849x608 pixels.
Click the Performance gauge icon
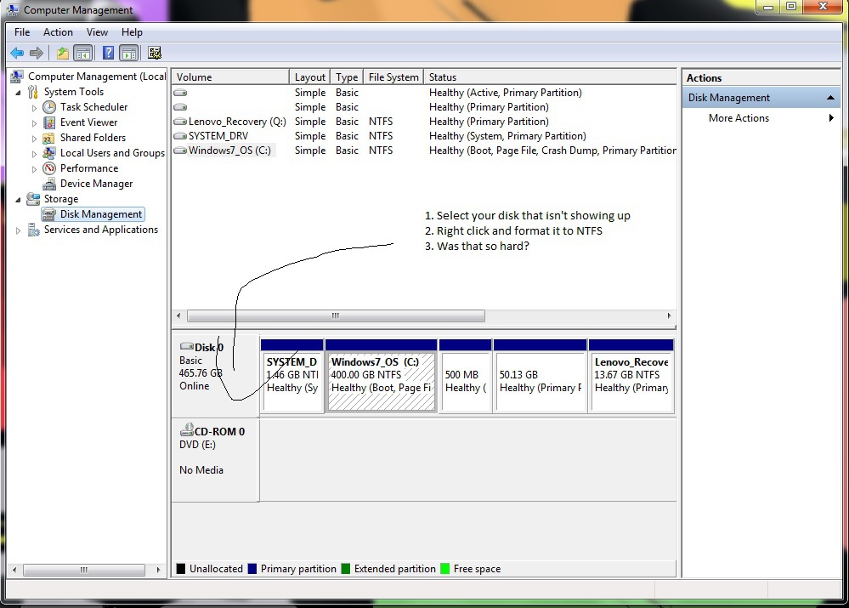tap(50, 168)
